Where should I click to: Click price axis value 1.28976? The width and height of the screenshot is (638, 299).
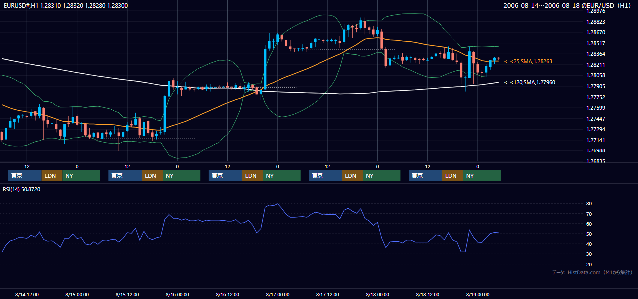(x=596, y=11)
